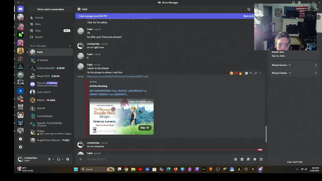Screen dimensions: 322x181
Task: Open microphone input options dropdown arrow
Action: [53, 159]
